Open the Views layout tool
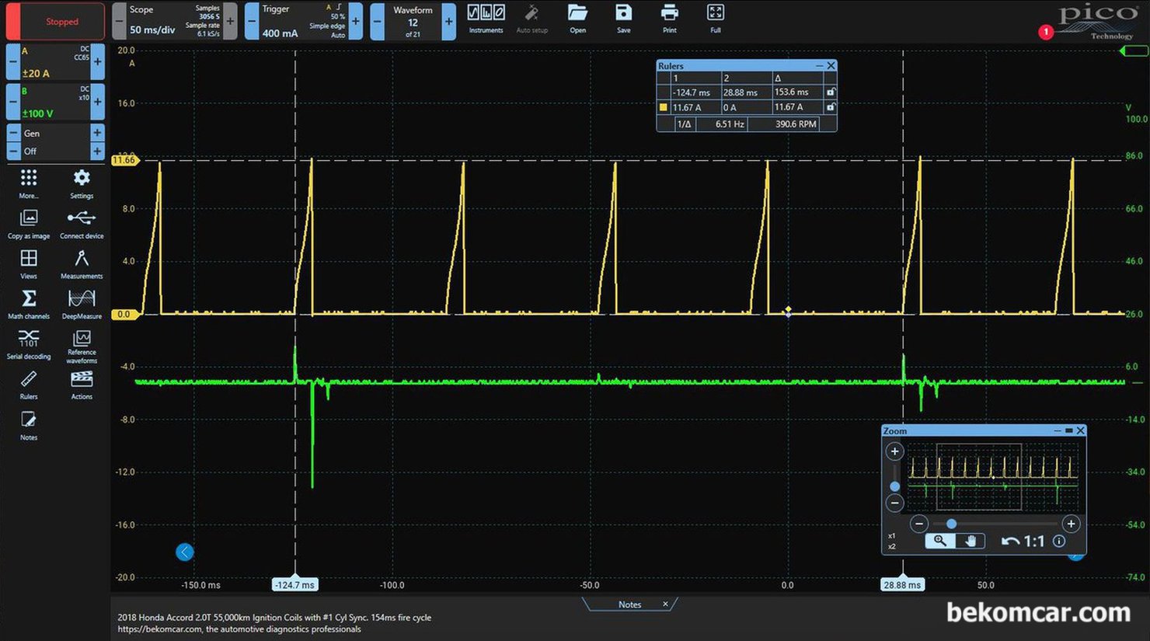Image resolution: width=1150 pixels, height=641 pixels. [29, 264]
